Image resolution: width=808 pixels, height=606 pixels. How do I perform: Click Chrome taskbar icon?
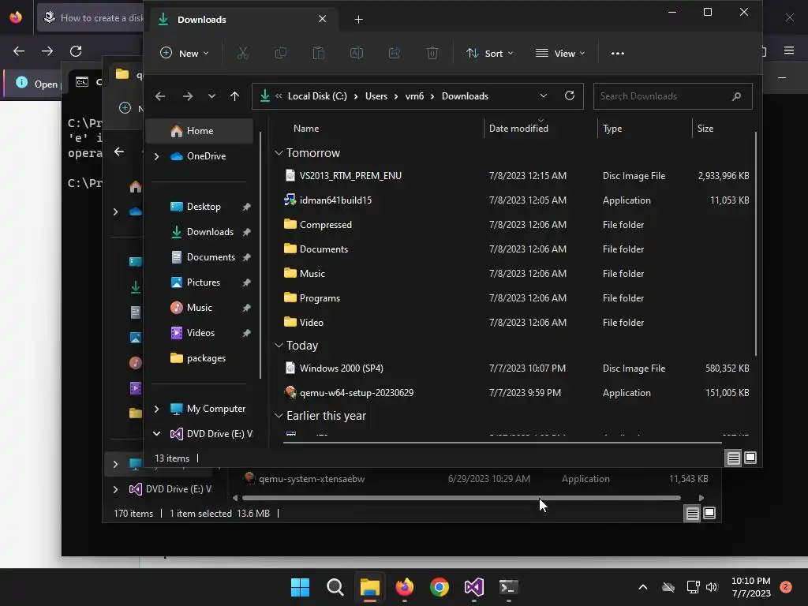pos(439,587)
